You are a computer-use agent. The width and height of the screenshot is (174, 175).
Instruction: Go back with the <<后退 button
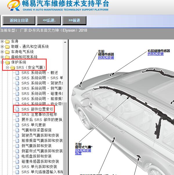coord(49,21)
